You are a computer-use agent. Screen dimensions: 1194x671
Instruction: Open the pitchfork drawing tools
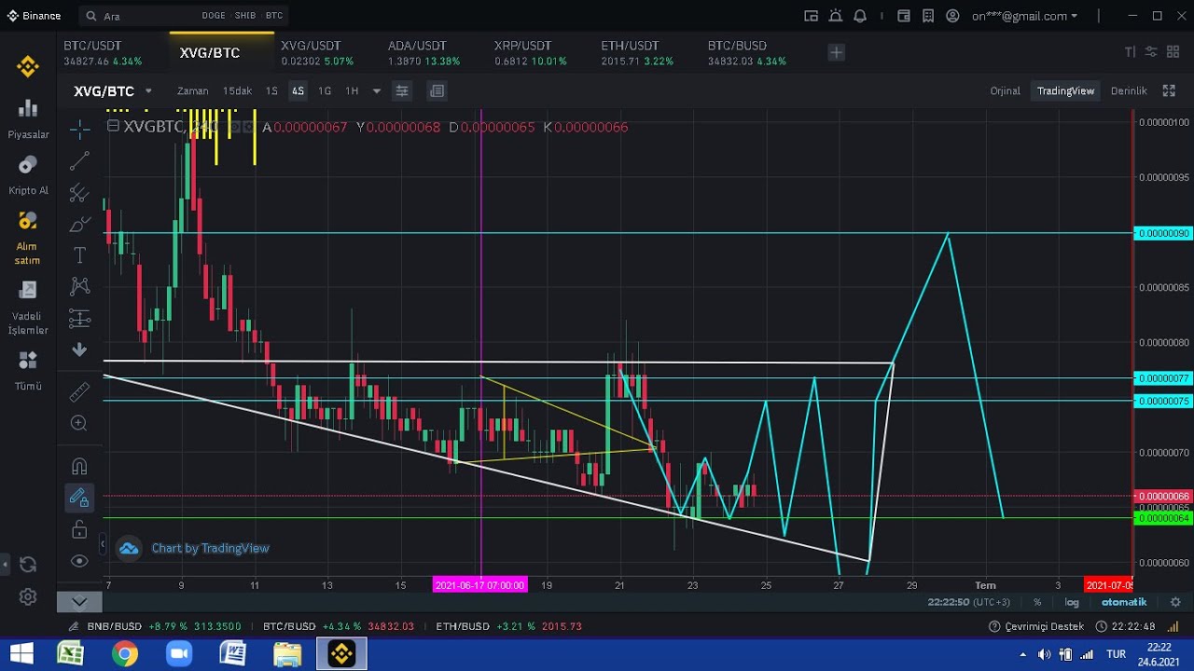click(79, 193)
